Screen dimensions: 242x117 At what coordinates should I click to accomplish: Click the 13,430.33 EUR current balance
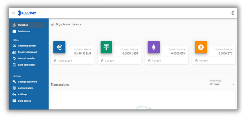82,53
